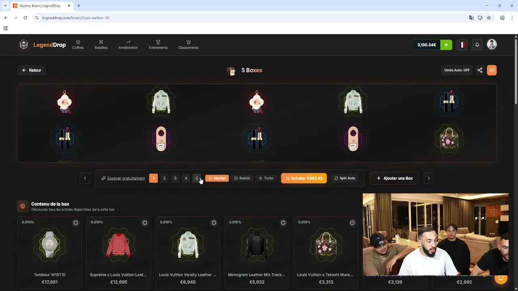Select Turbo spin speed
The width and height of the screenshot is (518, 291).
pyautogui.click(x=266, y=178)
